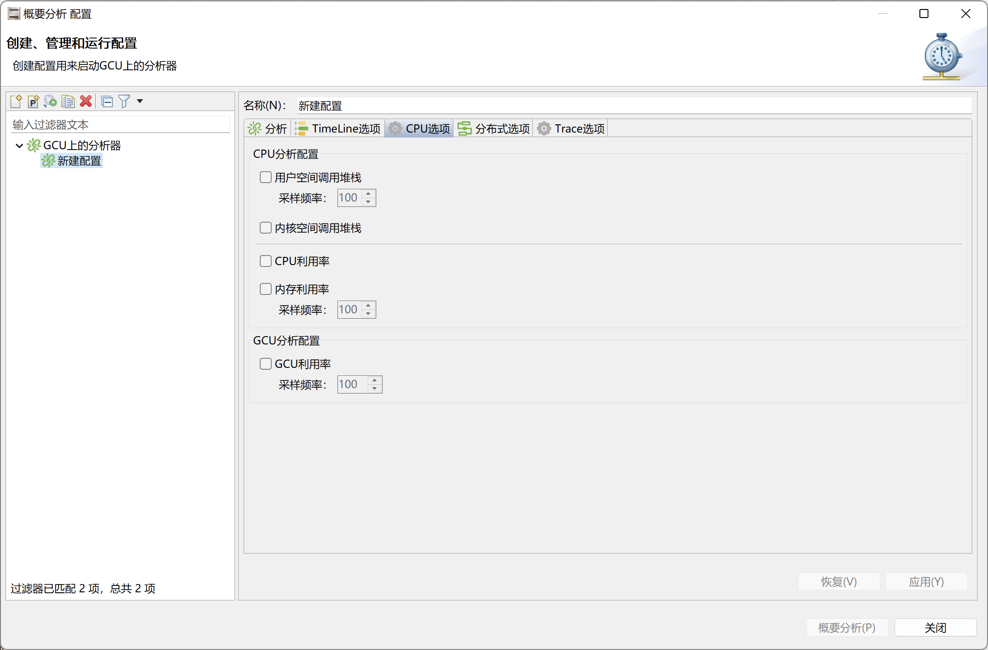Enable 用户空间调用堆栈 checkbox

[266, 178]
